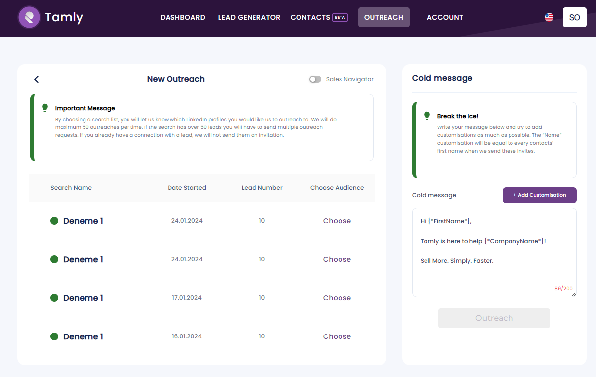Click the {*FirstName*} placeholder in message
This screenshot has width=596, height=377.
[x=449, y=221]
